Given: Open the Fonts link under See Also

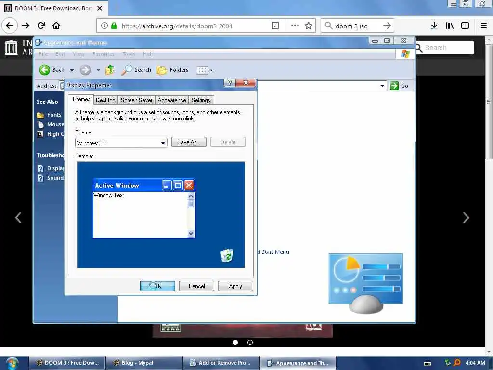Looking at the screenshot, I should pyautogui.click(x=49, y=115).
